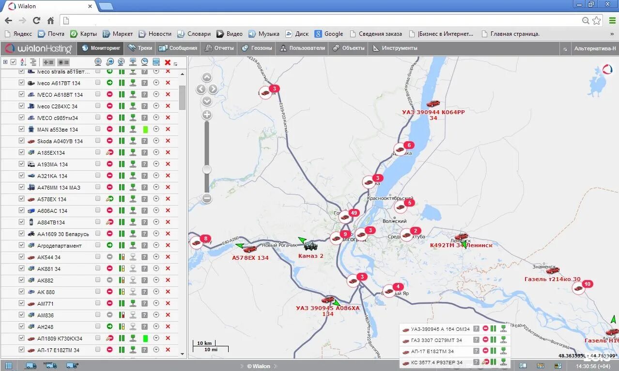Viewport: 619px width, 371px height.
Task: Click the red X header to clear all units
Action: click(168, 62)
